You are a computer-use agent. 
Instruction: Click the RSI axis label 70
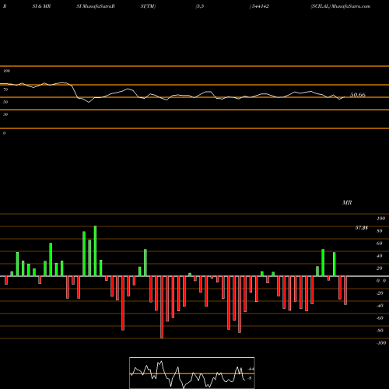click(5, 89)
